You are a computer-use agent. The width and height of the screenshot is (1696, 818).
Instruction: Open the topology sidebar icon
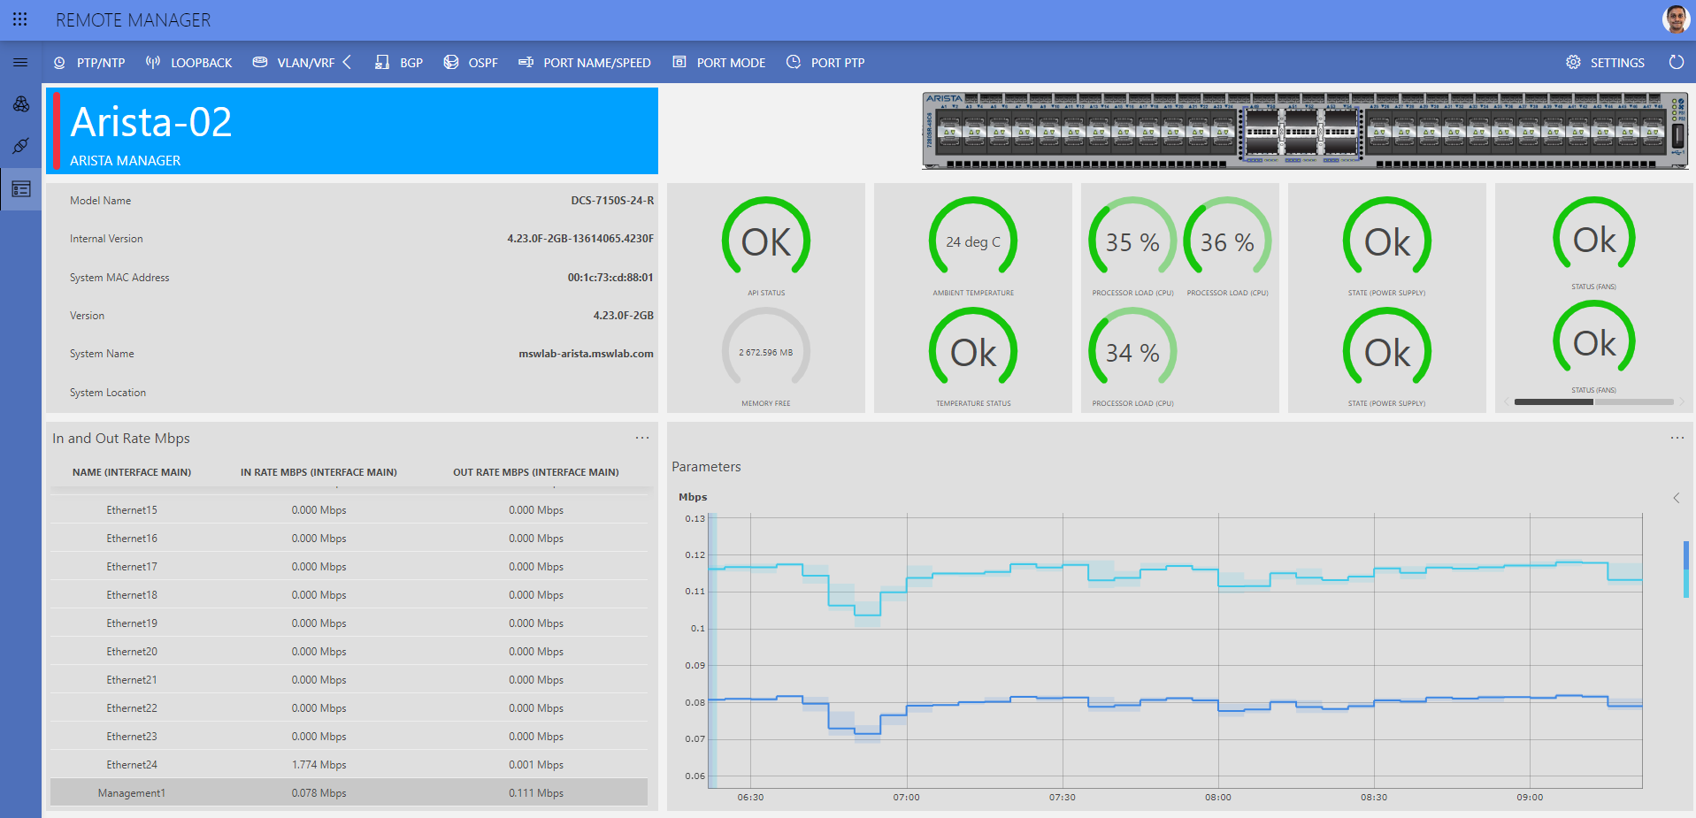(x=20, y=104)
